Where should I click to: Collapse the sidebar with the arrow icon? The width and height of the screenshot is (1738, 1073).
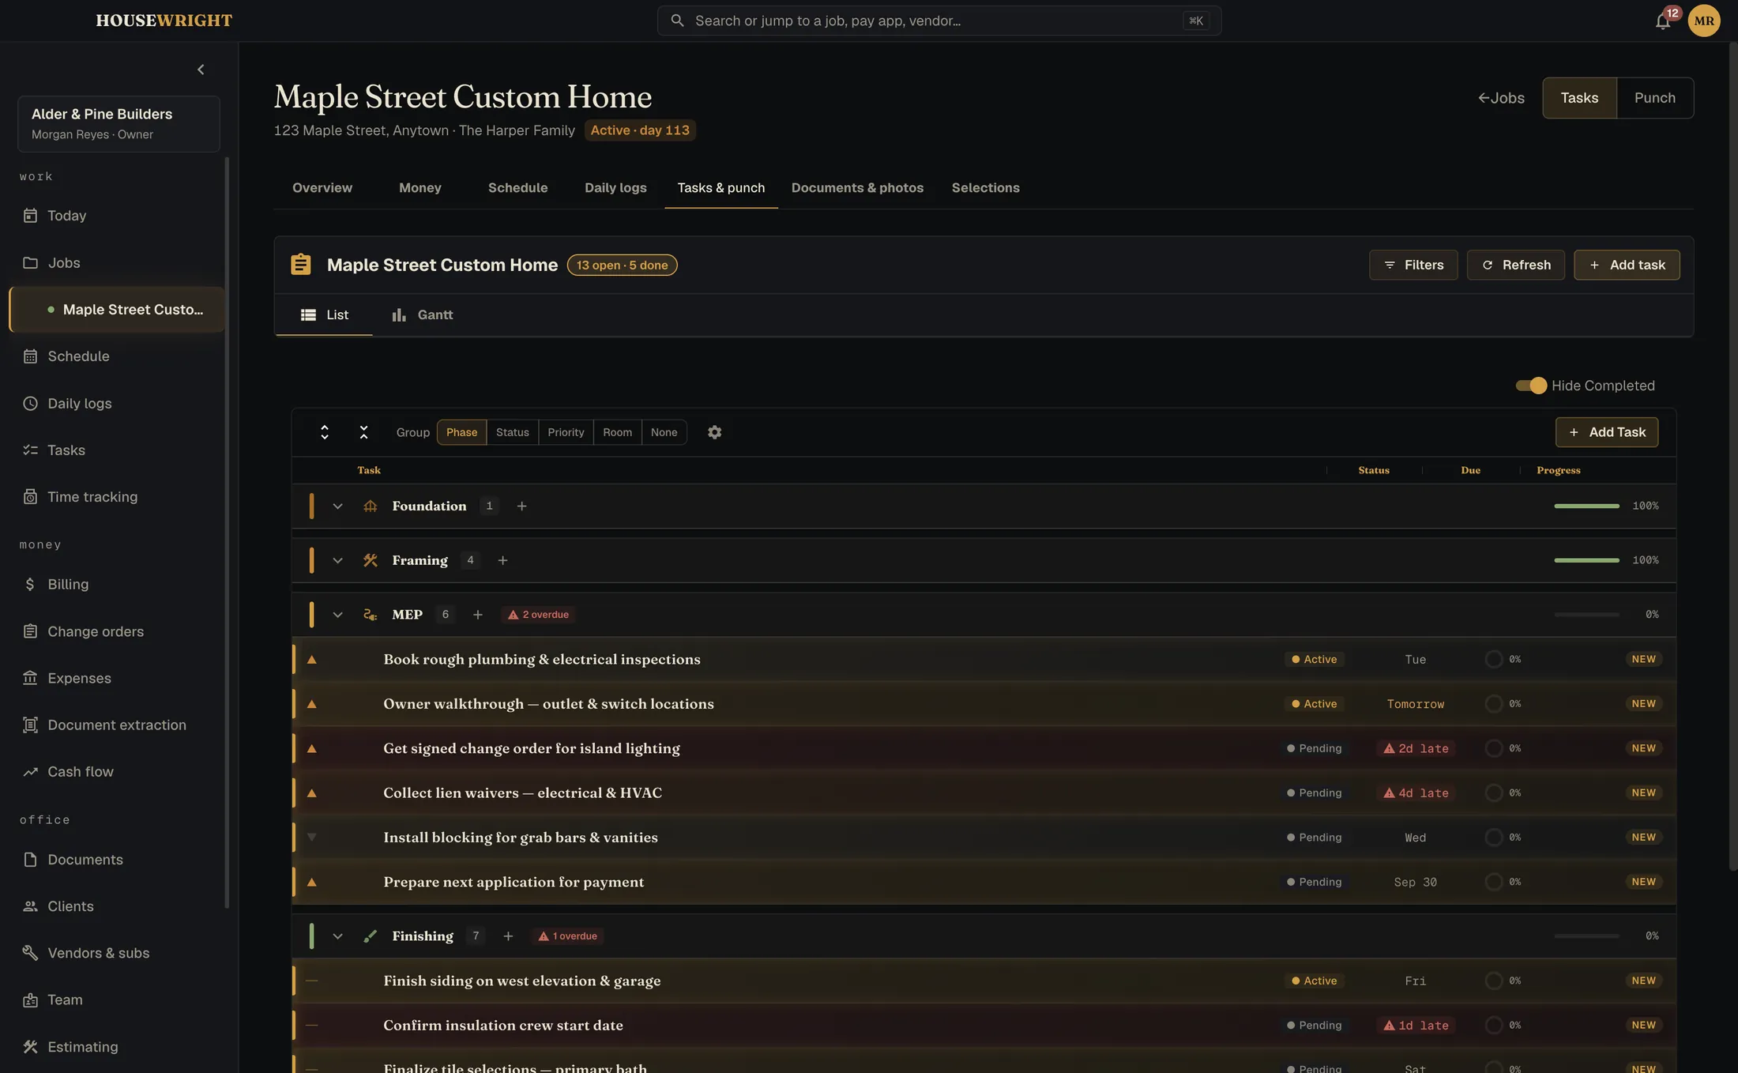pos(201,70)
